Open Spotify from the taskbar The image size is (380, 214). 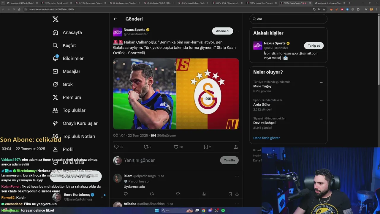click(x=223, y=210)
